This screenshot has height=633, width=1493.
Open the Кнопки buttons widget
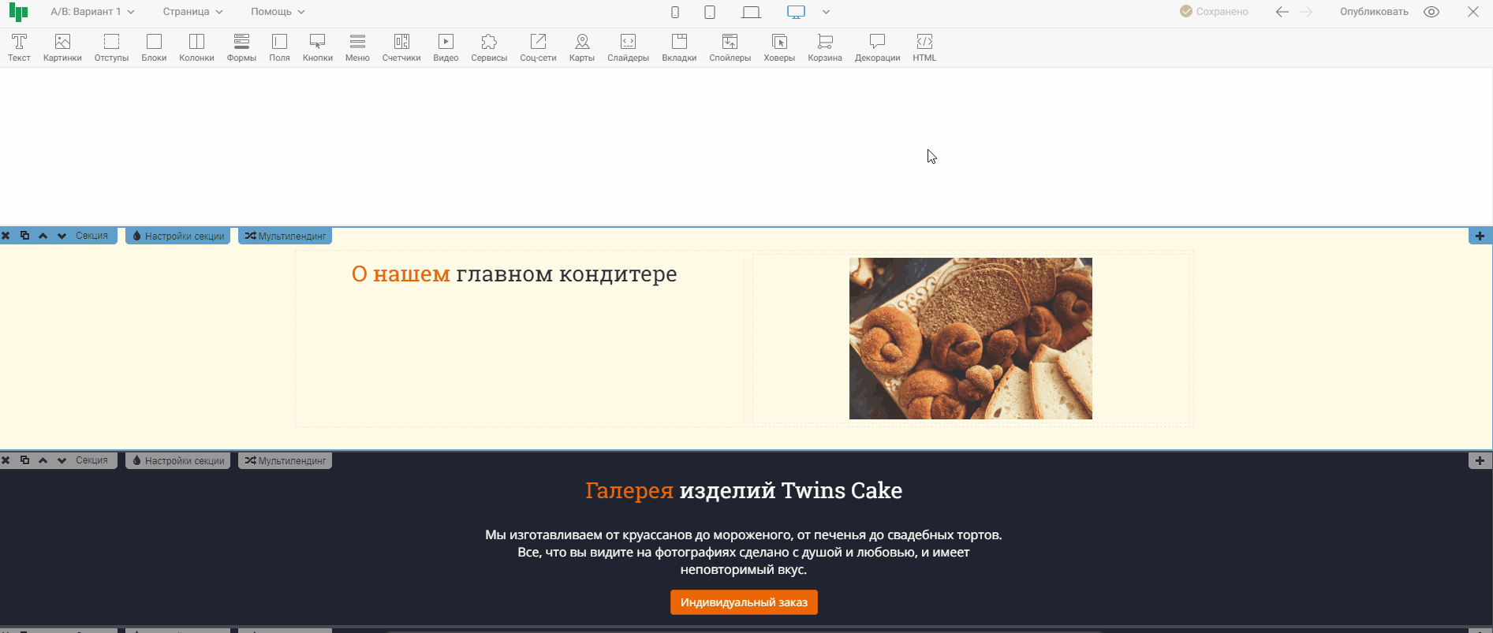317,47
